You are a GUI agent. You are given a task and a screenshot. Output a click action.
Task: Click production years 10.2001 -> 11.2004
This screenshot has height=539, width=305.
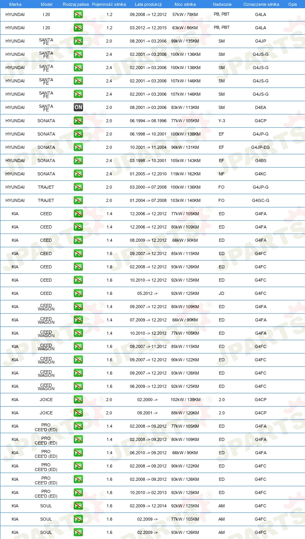(x=148, y=147)
